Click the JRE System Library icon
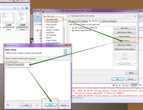This screenshot has width=143, height=110. click(x=73, y=28)
